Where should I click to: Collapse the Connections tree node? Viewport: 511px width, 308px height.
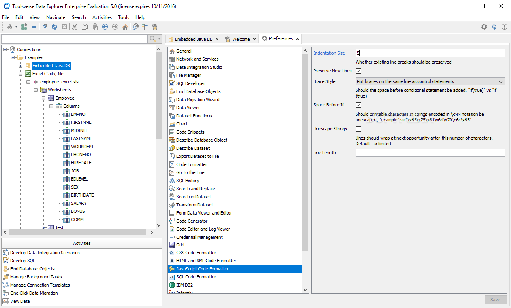pyautogui.click(x=5, y=49)
